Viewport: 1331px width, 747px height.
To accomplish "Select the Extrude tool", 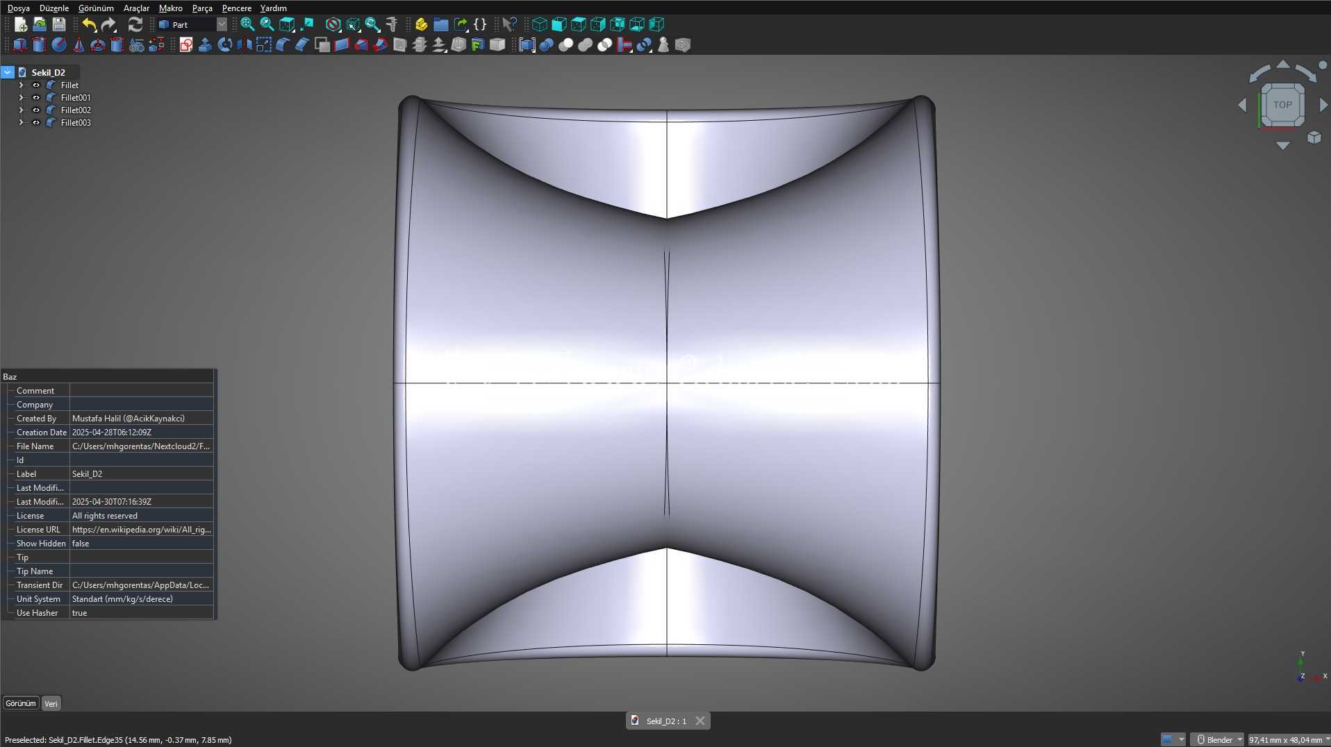I will point(205,45).
